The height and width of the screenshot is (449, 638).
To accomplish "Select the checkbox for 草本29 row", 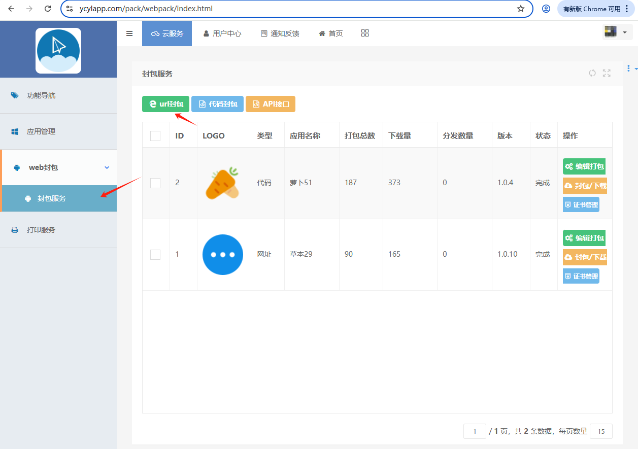I will click(x=155, y=255).
